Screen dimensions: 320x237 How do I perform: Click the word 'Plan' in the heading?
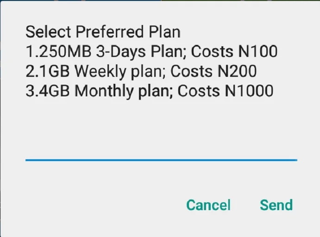(164, 32)
